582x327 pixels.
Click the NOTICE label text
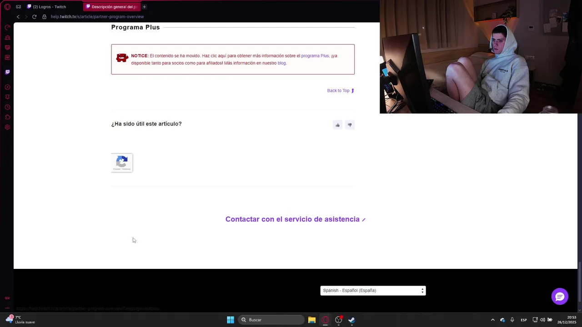point(140,56)
